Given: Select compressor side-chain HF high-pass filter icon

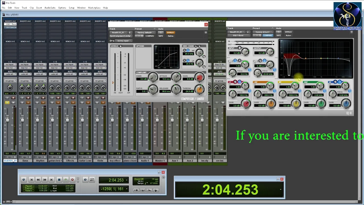Looking at the screenshot, I should (185, 50).
